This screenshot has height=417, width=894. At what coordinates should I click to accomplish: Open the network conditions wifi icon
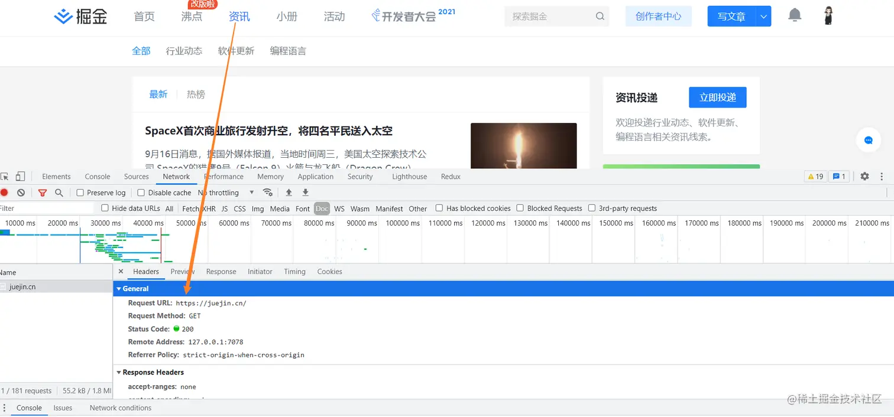coord(268,193)
